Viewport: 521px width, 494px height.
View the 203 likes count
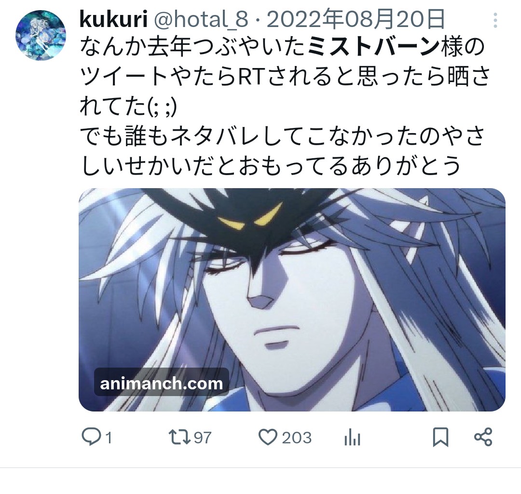coord(297,438)
